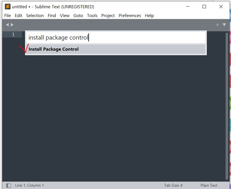This screenshot has height=189, width=231.
Task: Close the Sublime Text window
Action: 221,7
